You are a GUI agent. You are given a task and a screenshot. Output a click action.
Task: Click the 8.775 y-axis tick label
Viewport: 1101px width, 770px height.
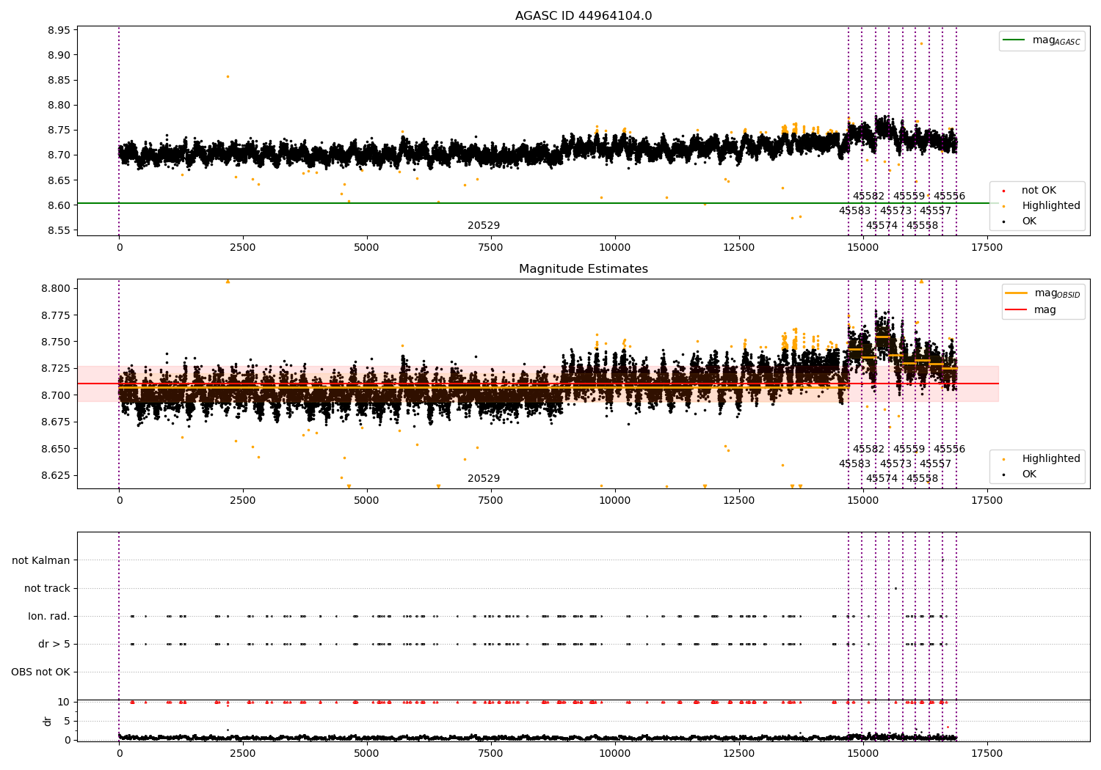coord(56,316)
